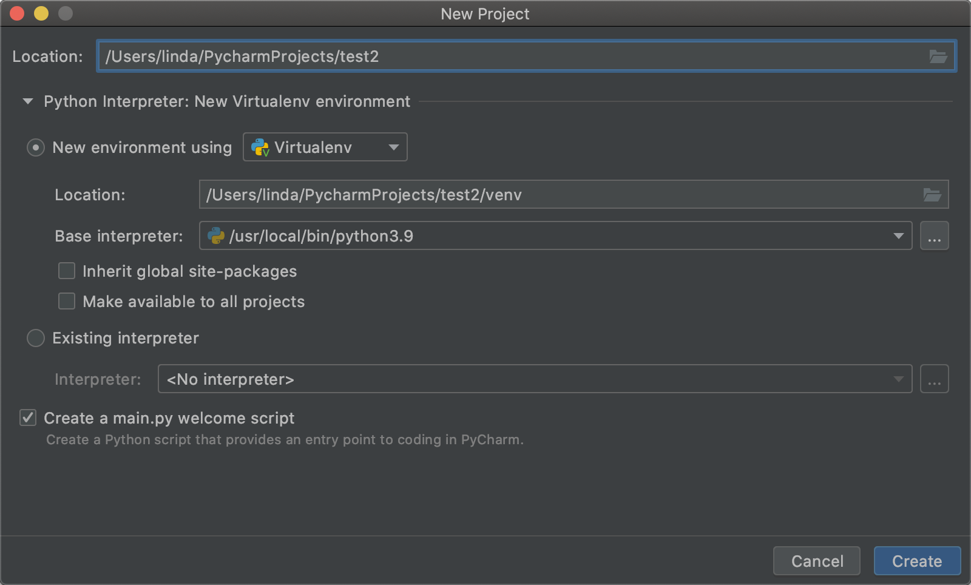Screen dimensions: 971x585
Task: Click folder browse icon in project Location field
Action: [938, 56]
